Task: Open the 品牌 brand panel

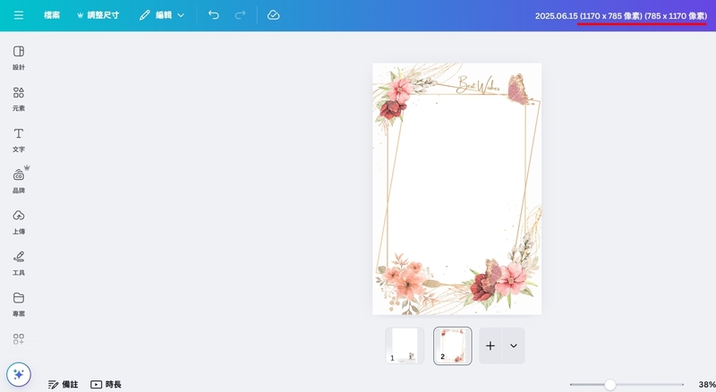Action: pos(19,180)
